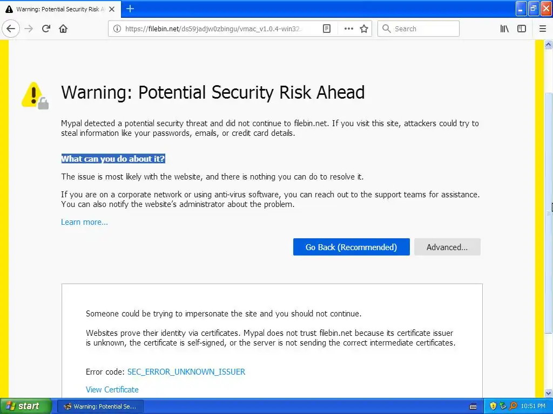Click the Back navigation arrow
553x414 pixels.
[x=11, y=29]
